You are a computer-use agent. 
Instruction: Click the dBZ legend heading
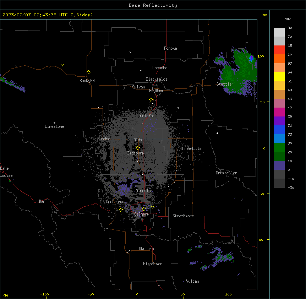pyautogui.click(x=288, y=19)
